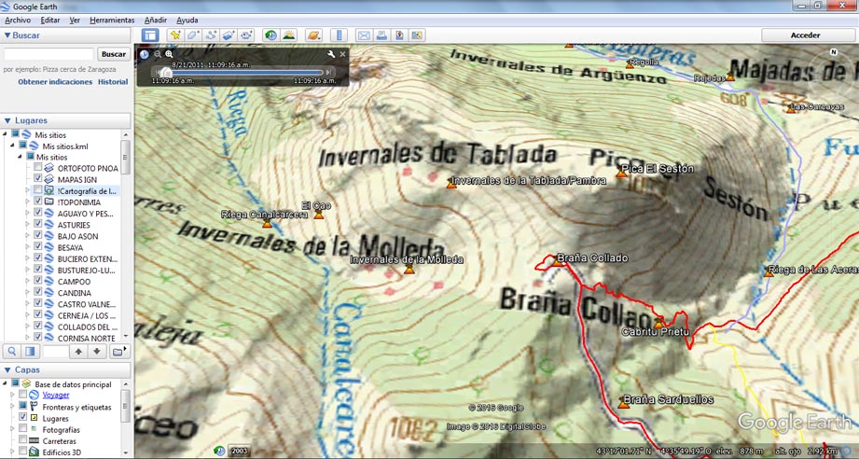Uncheck the CAMPOO checkbox
The width and height of the screenshot is (859, 459).
38,281
